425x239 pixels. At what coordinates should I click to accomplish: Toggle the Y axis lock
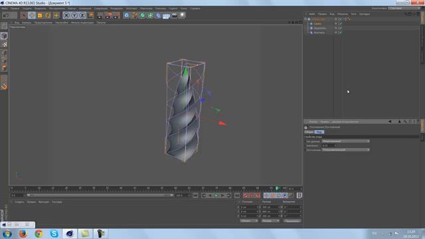(x=74, y=15)
